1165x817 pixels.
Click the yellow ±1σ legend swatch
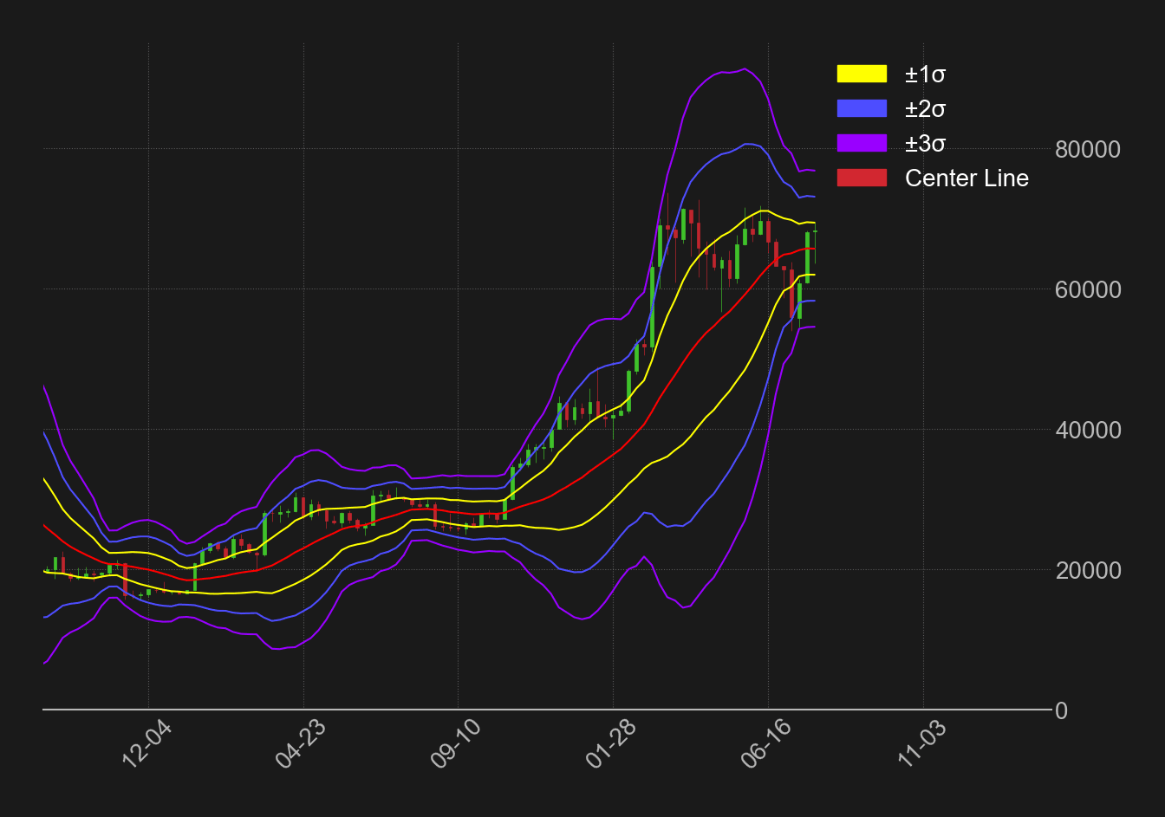click(861, 75)
